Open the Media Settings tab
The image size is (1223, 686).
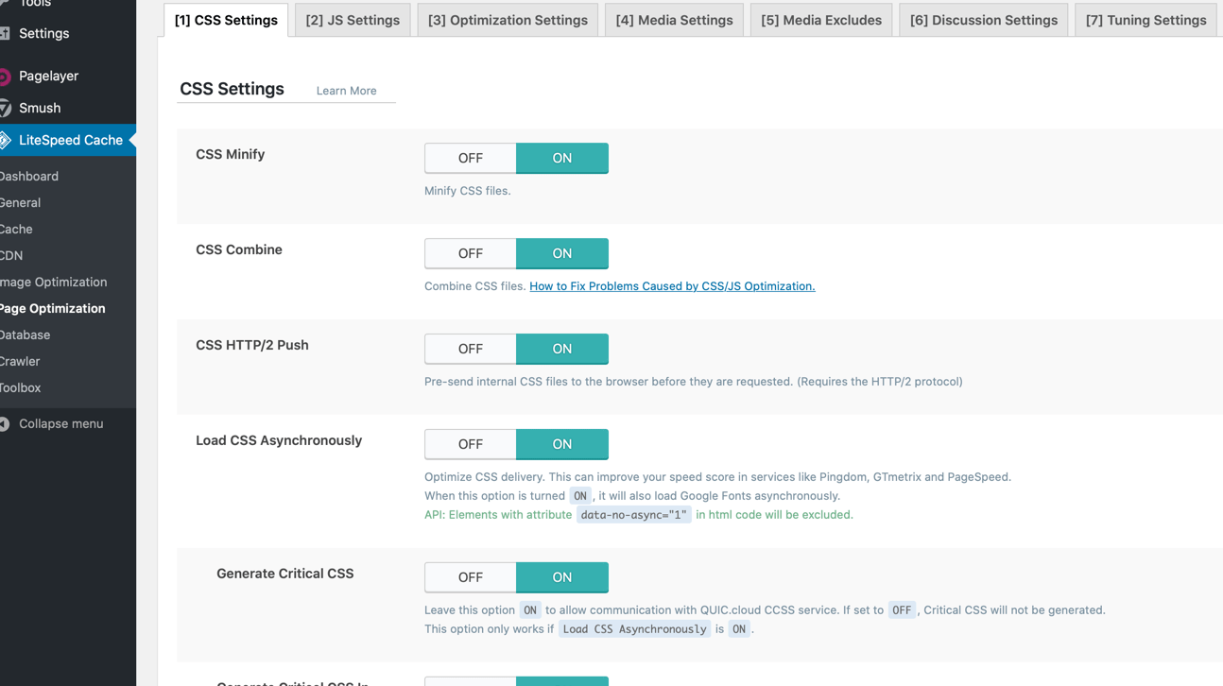(674, 20)
